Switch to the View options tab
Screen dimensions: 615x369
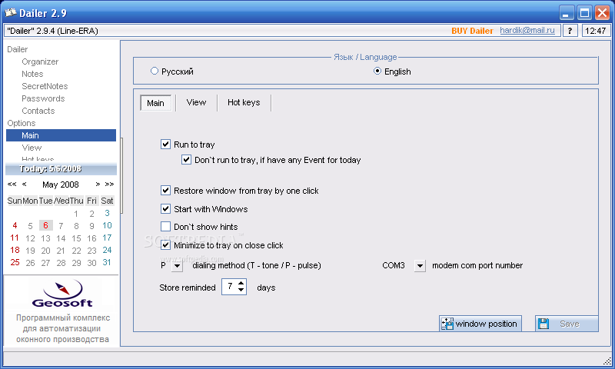(x=196, y=102)
